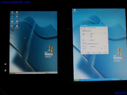The height and width of the screenshot is (95, 127).
Task: Select the highlighted desktop icon at the column bottom
Action: click(x=12, y=36)
